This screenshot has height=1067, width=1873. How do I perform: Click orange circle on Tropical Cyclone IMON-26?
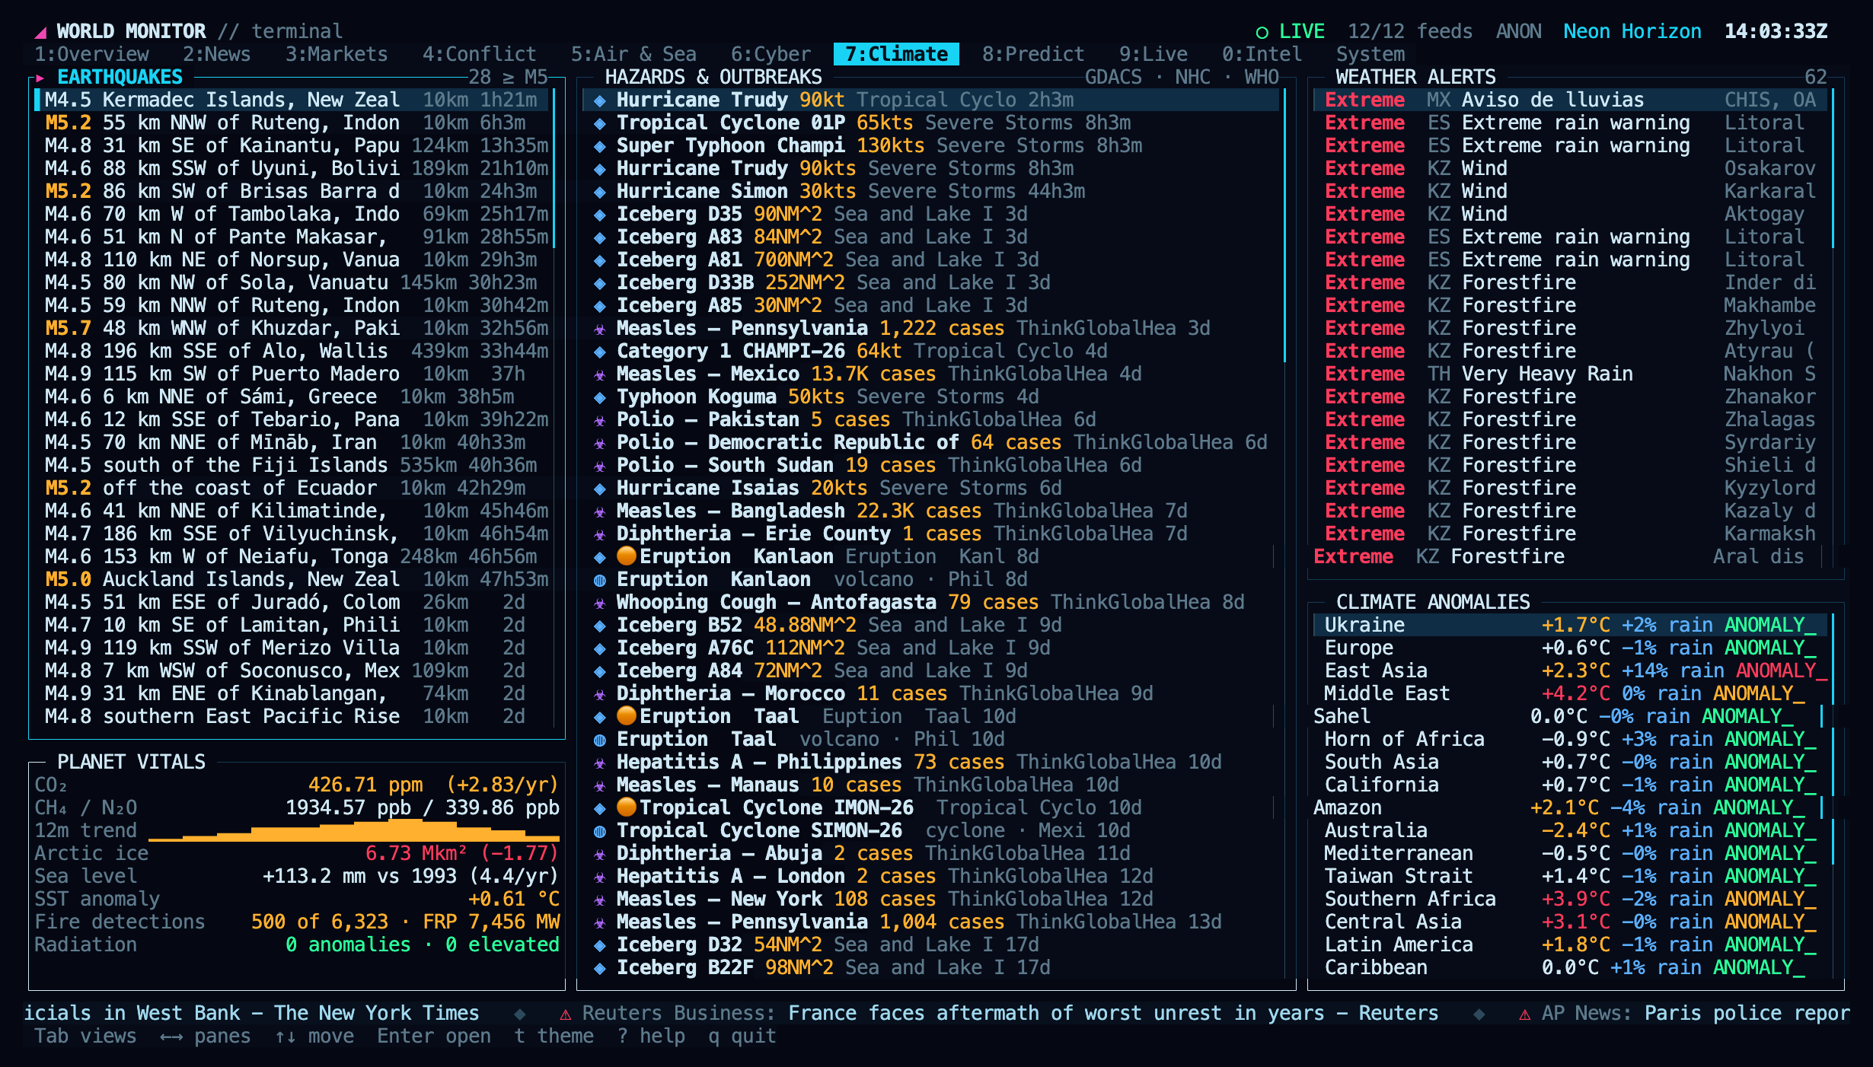(627, 807)
